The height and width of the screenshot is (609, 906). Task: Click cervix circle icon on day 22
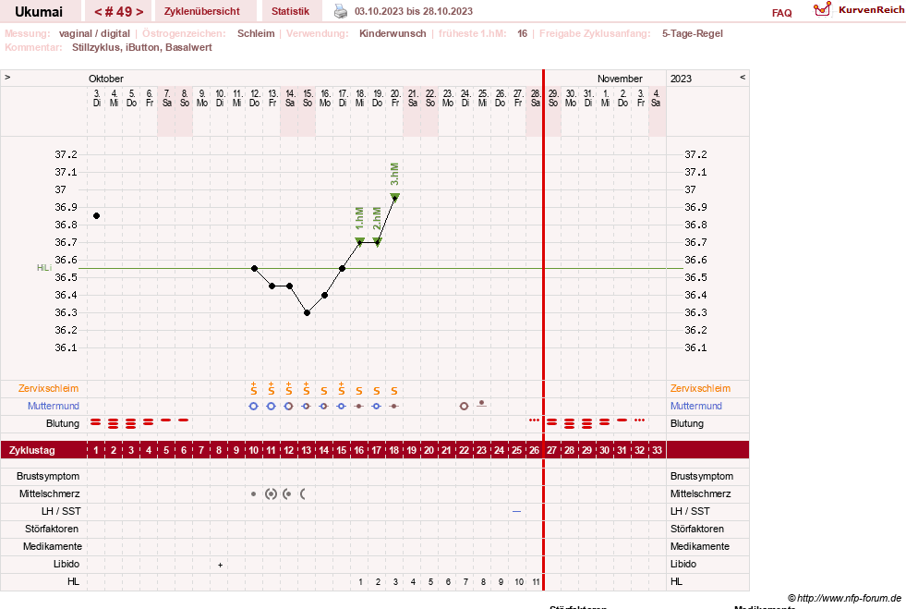pos(464,406)
